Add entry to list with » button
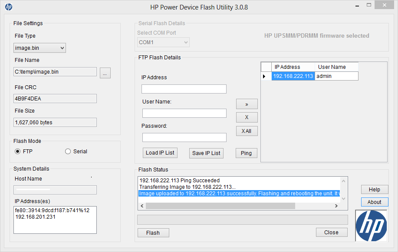 tap(247, 104)
